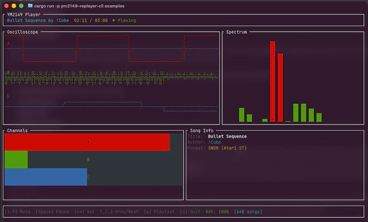Click the Format value 'SNDH (Atari ST)'
The image size is (368, 222).
point(227,148)
